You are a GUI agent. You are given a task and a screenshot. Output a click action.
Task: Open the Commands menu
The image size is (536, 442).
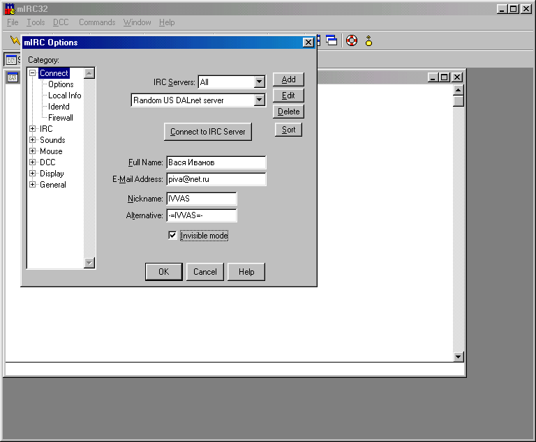tap(97, 22)
